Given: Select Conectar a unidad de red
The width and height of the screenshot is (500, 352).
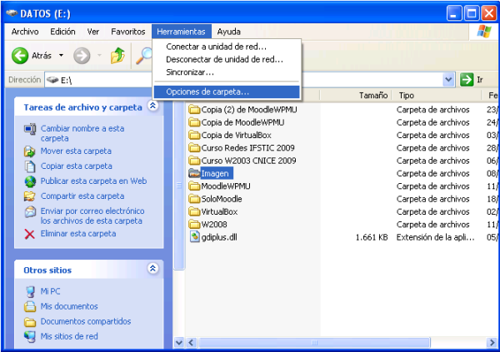Looking at the screenshot, I should tap(216, 47).
